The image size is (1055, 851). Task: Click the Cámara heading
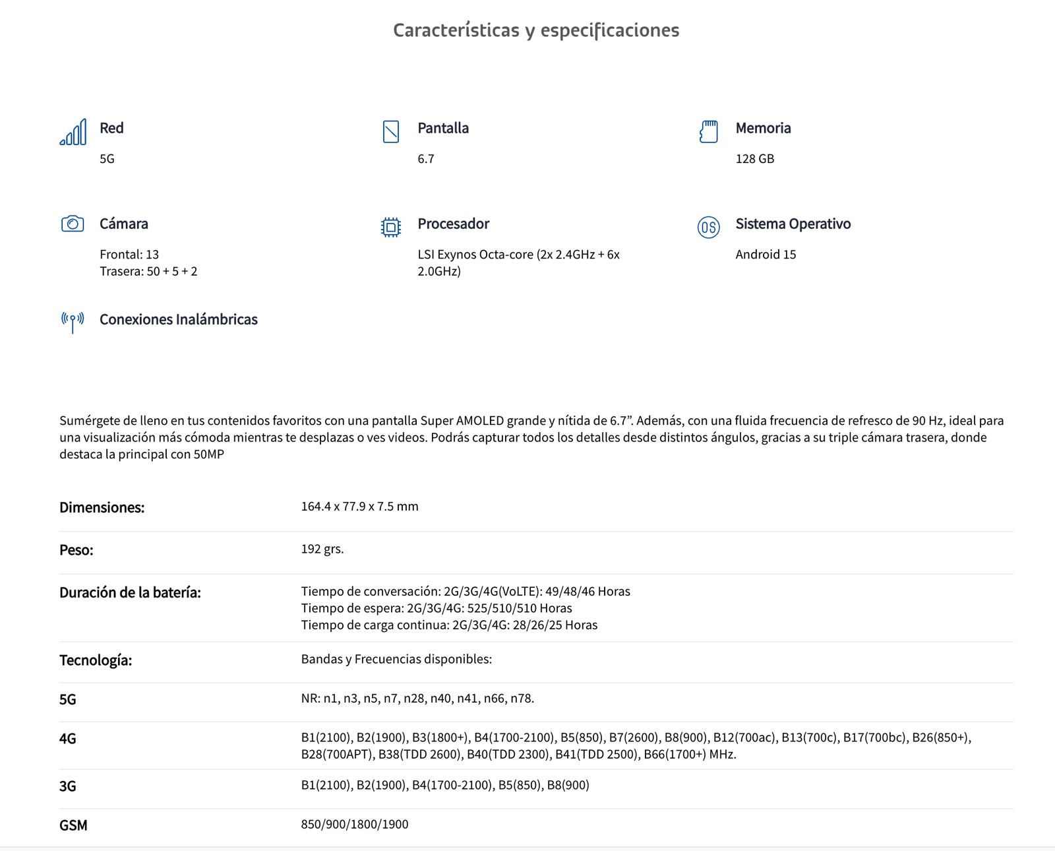pos(124,224)
